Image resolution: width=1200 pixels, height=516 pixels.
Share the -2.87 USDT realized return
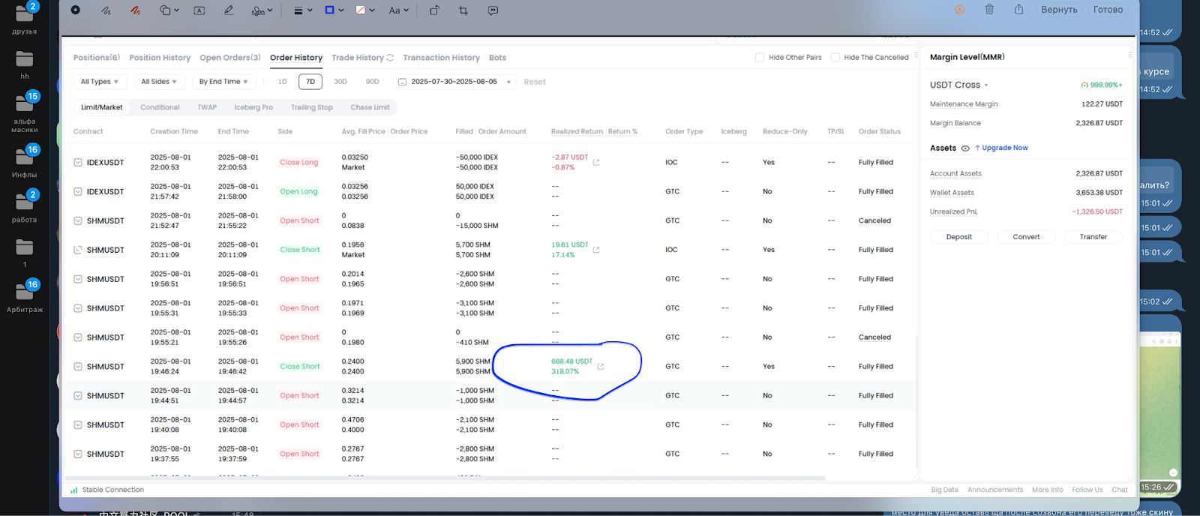[596, 162]
